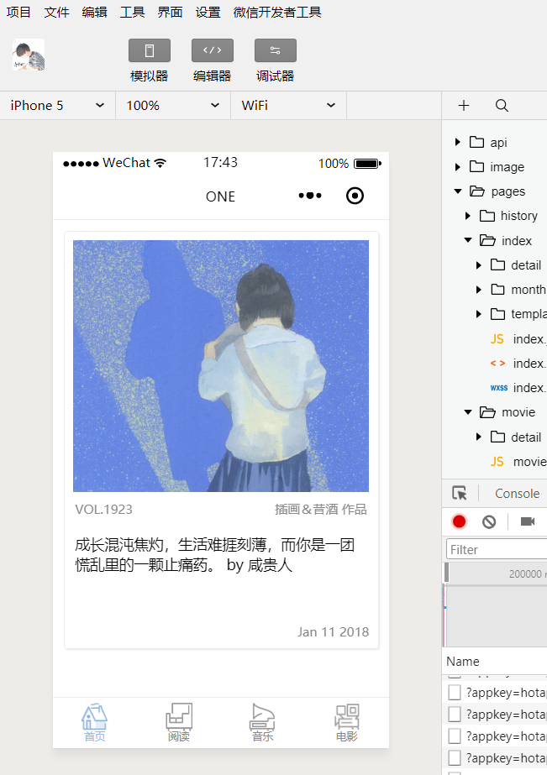Switch to the Console tab

click(x=517, y=493)
